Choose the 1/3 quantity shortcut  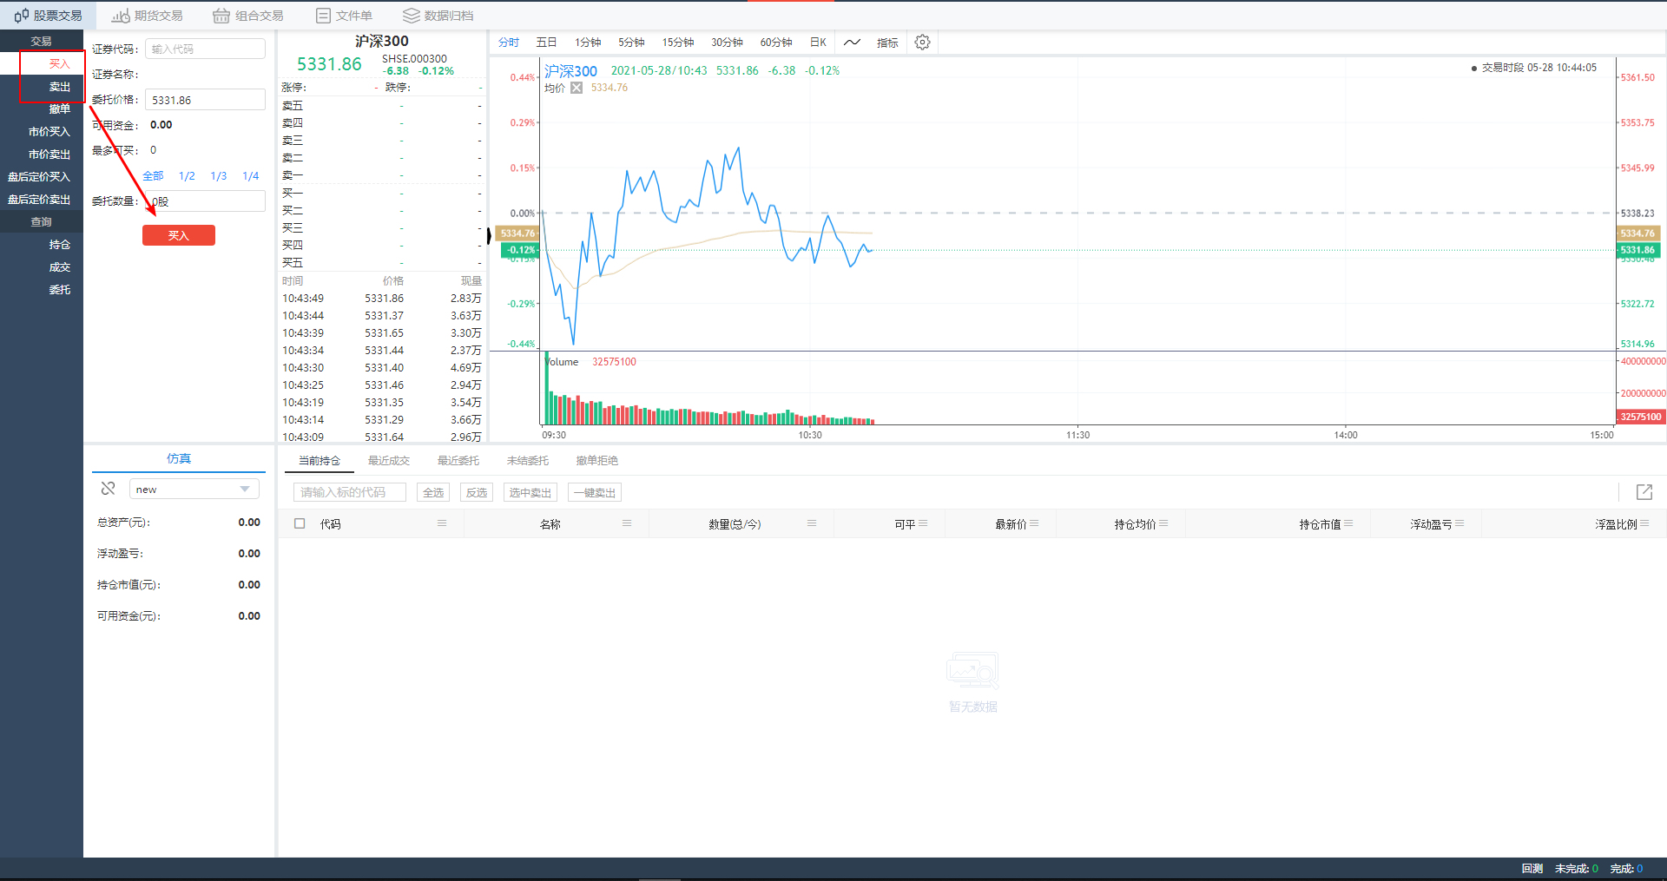219,175
